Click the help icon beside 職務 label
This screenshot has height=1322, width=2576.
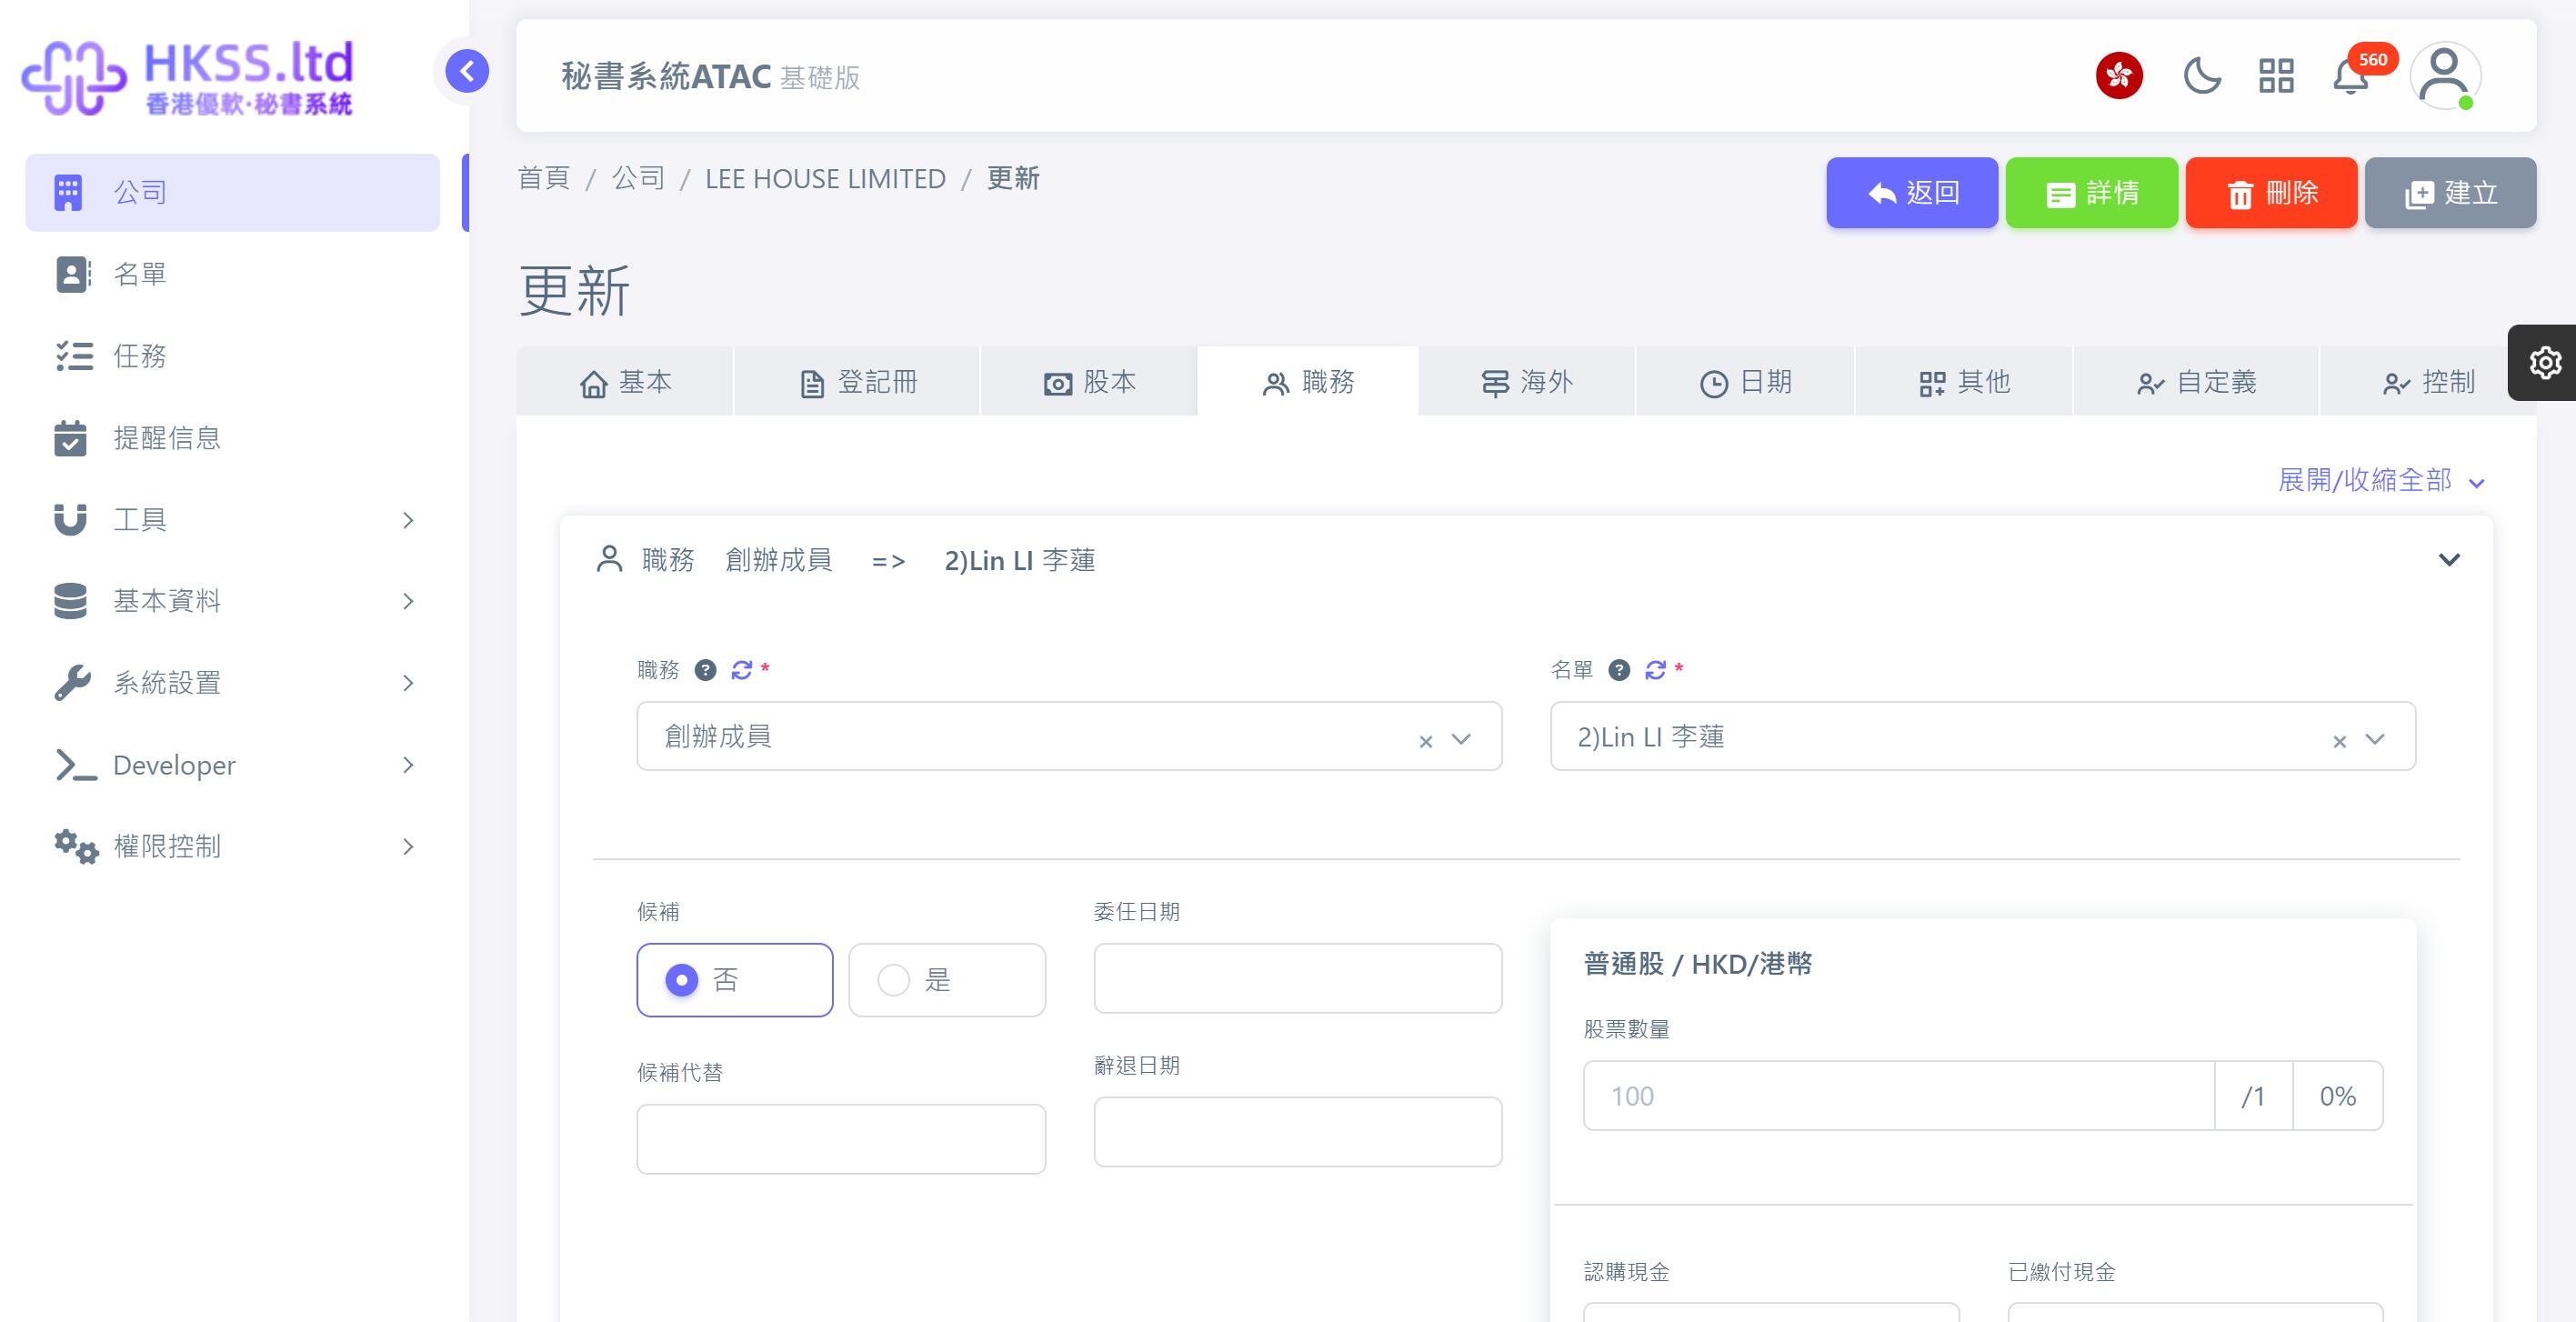[705, 670]
